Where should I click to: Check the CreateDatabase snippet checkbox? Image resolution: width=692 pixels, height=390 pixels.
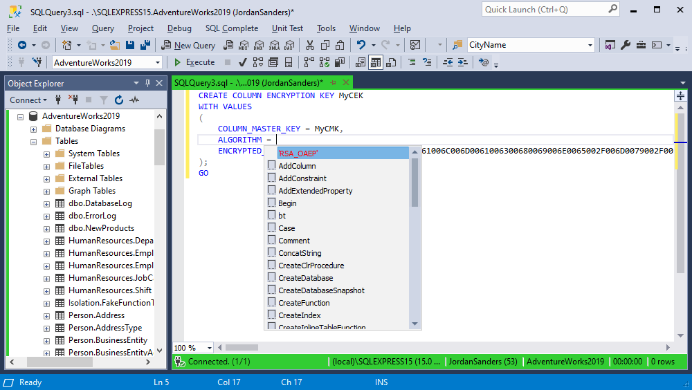coord(271,277)
